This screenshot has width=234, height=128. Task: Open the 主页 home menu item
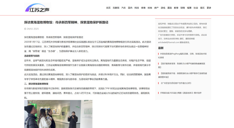tap(108, 8)
